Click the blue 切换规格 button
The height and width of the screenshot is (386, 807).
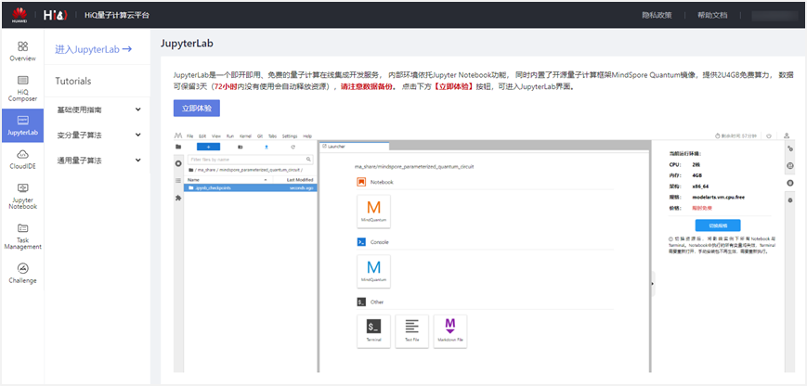tap(718, 225)
